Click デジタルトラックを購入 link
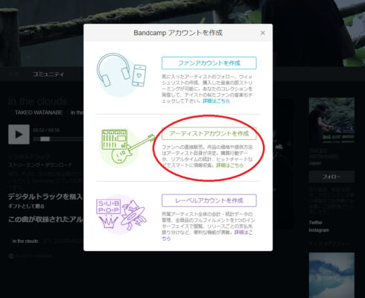 tap(45, 197)
